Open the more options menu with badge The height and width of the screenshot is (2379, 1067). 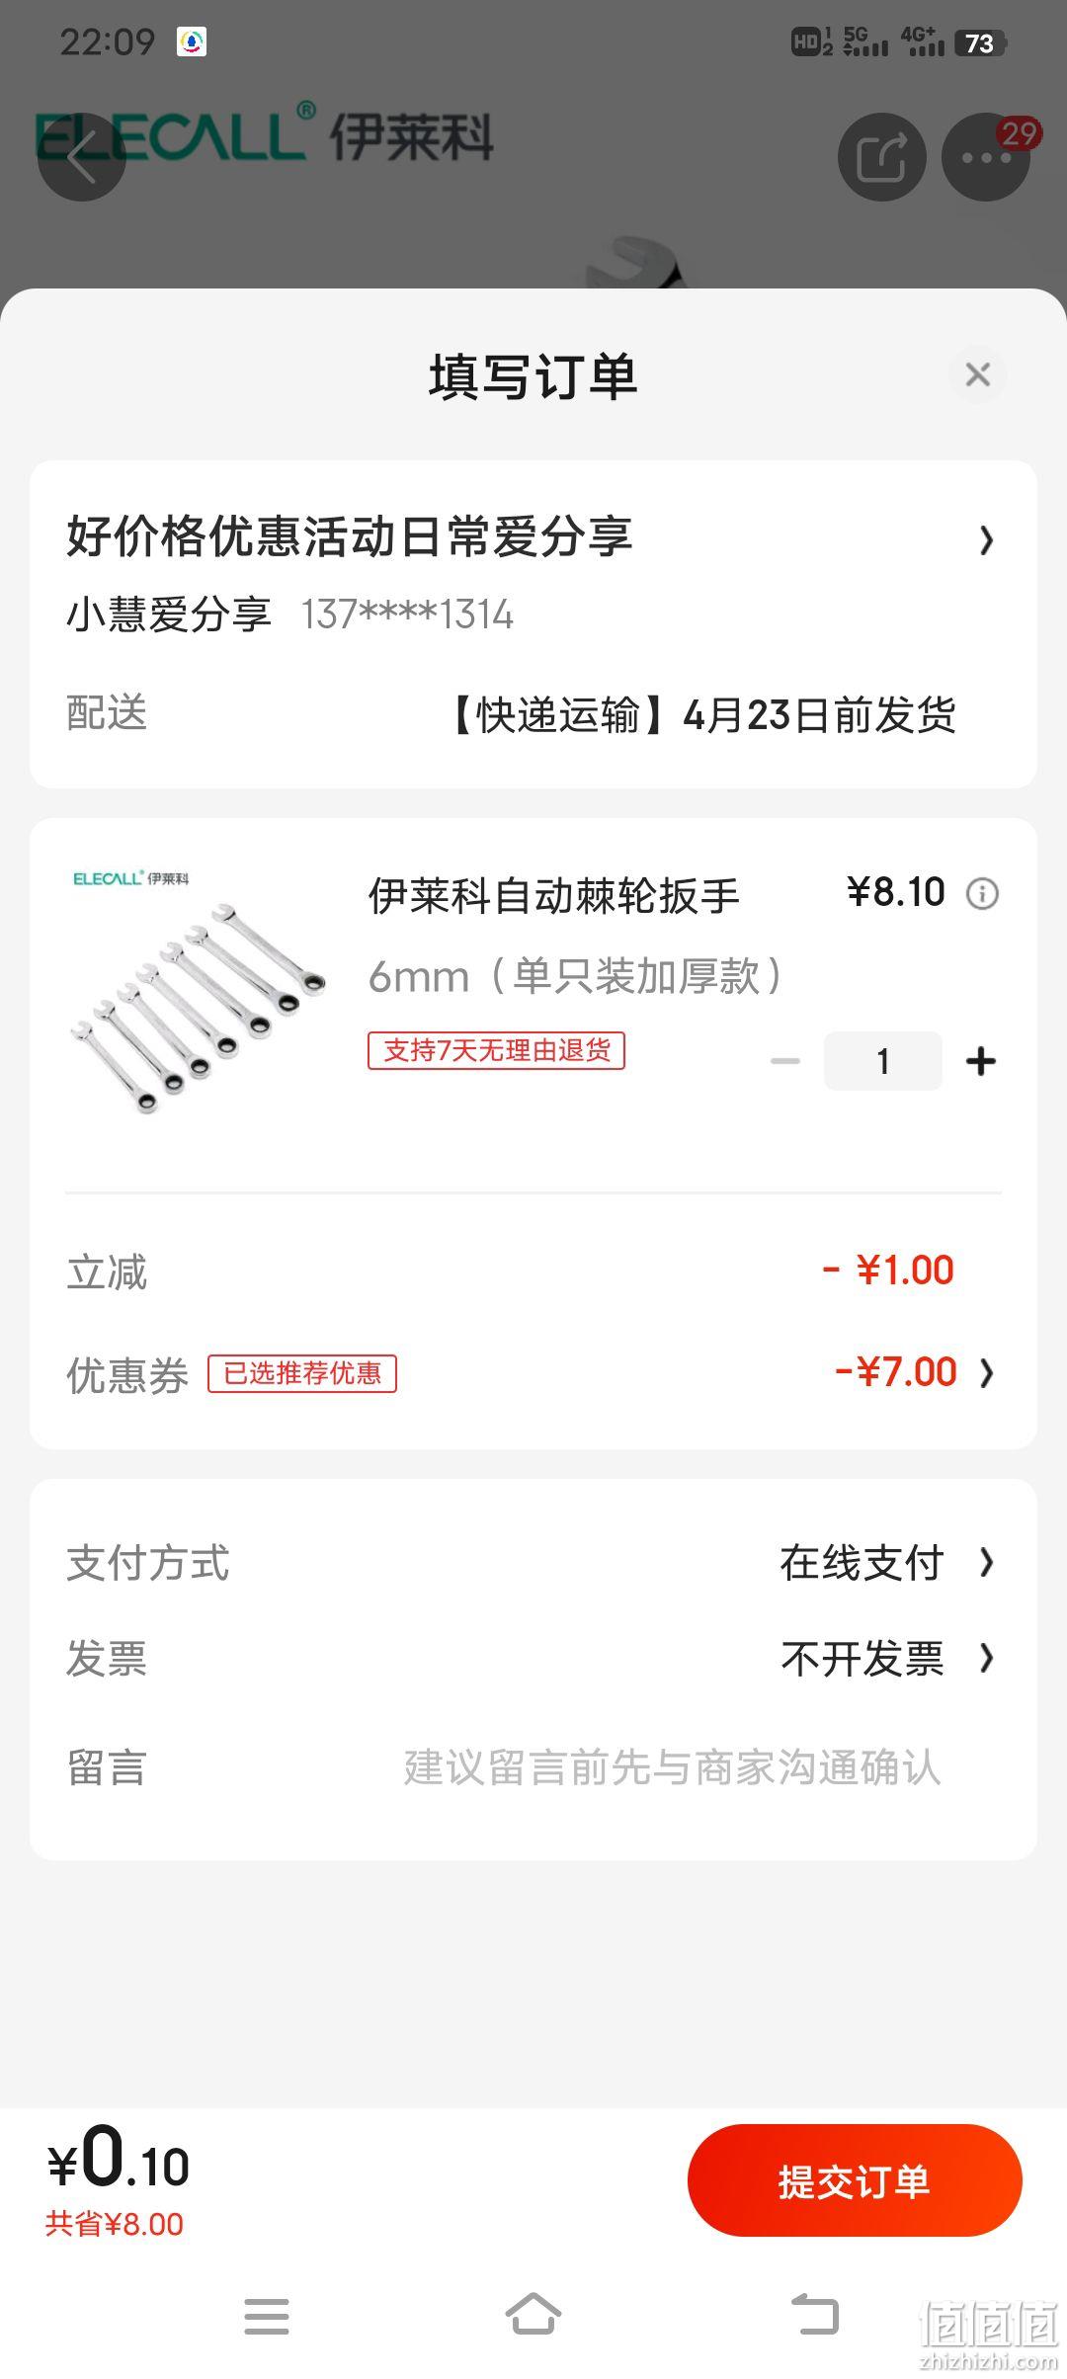986,157
